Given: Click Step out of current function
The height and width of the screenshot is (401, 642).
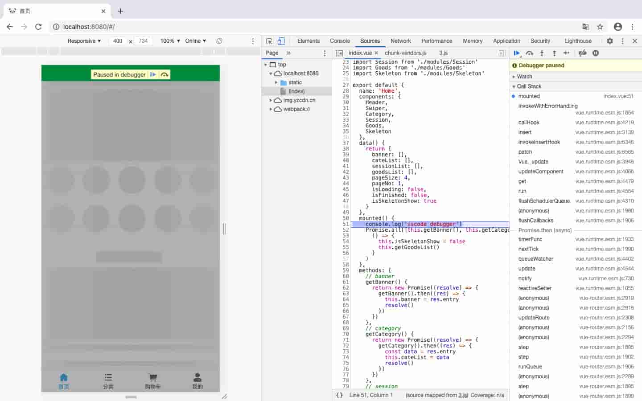Looking at the screenshot, I should 554,53.
